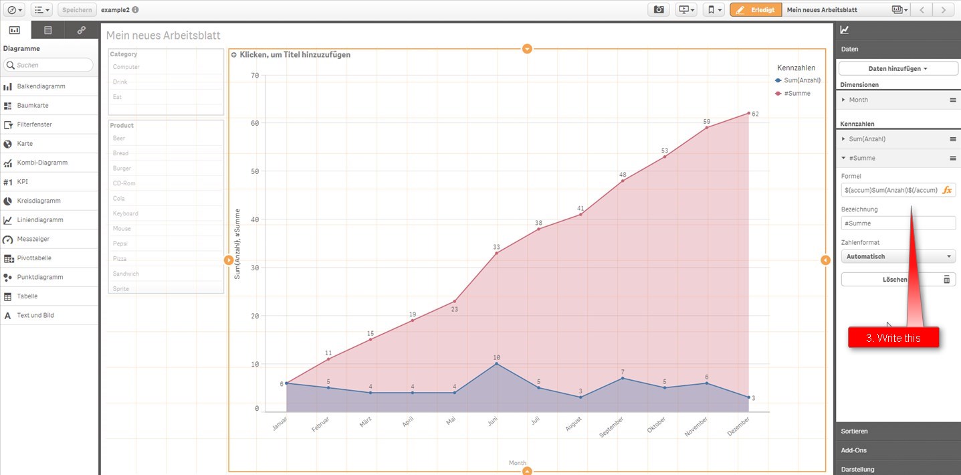Select Tabelle object

(x=49, y=296)
